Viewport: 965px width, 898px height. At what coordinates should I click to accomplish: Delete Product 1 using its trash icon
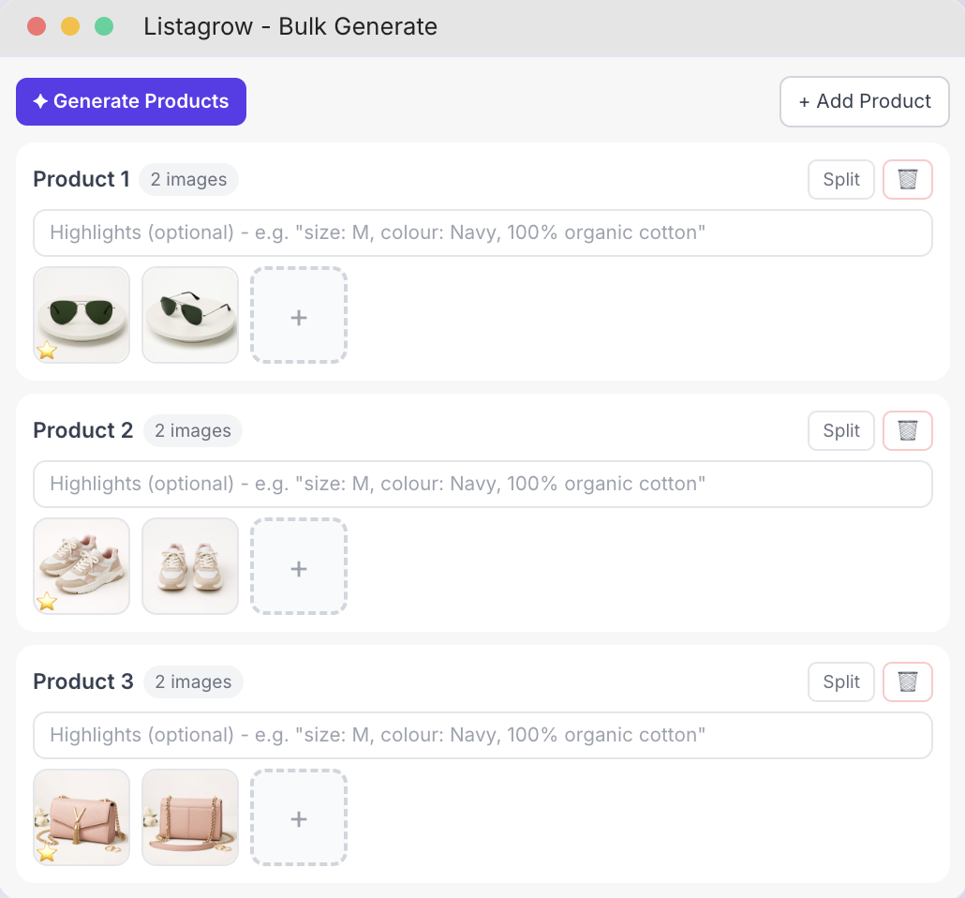click(x=907, y=179)
